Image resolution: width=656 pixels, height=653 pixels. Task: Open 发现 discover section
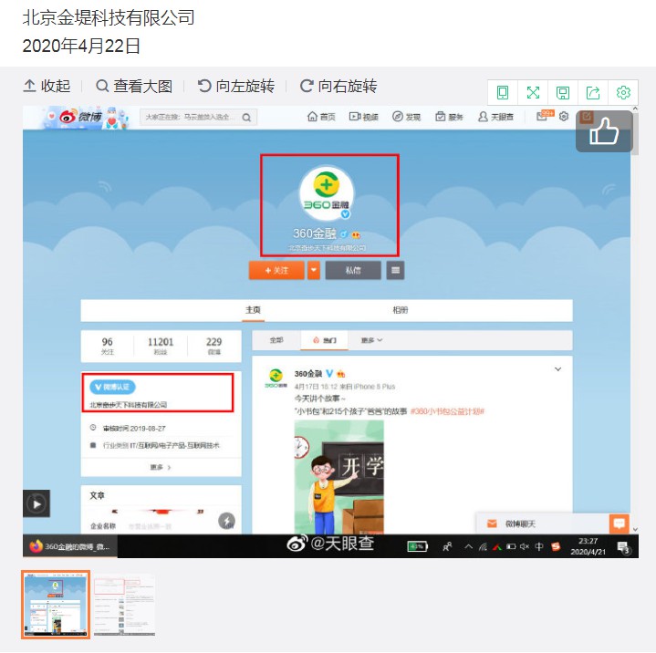tap(406, 117)
